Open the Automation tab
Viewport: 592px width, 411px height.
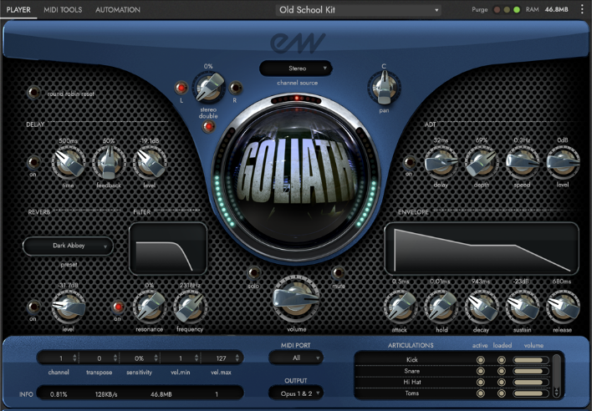pyautogui.click(x=118, y=10)
